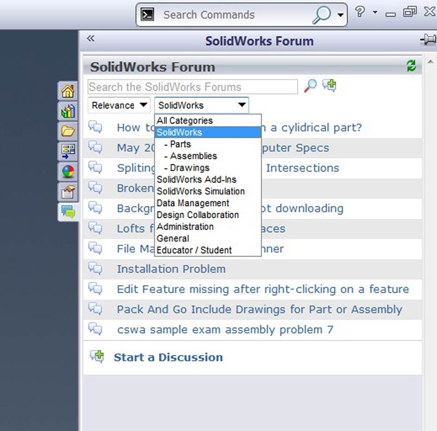This screenshot has width=437, height=431.
Task: Select SolidWorks Simulation in category list
Action: (201, 191)
